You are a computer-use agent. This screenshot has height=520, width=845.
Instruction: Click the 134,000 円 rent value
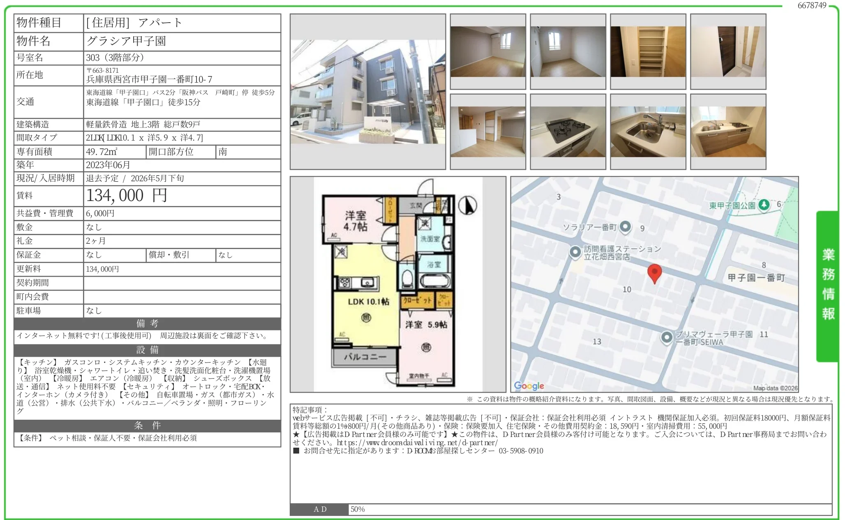(x=127, y=195)
